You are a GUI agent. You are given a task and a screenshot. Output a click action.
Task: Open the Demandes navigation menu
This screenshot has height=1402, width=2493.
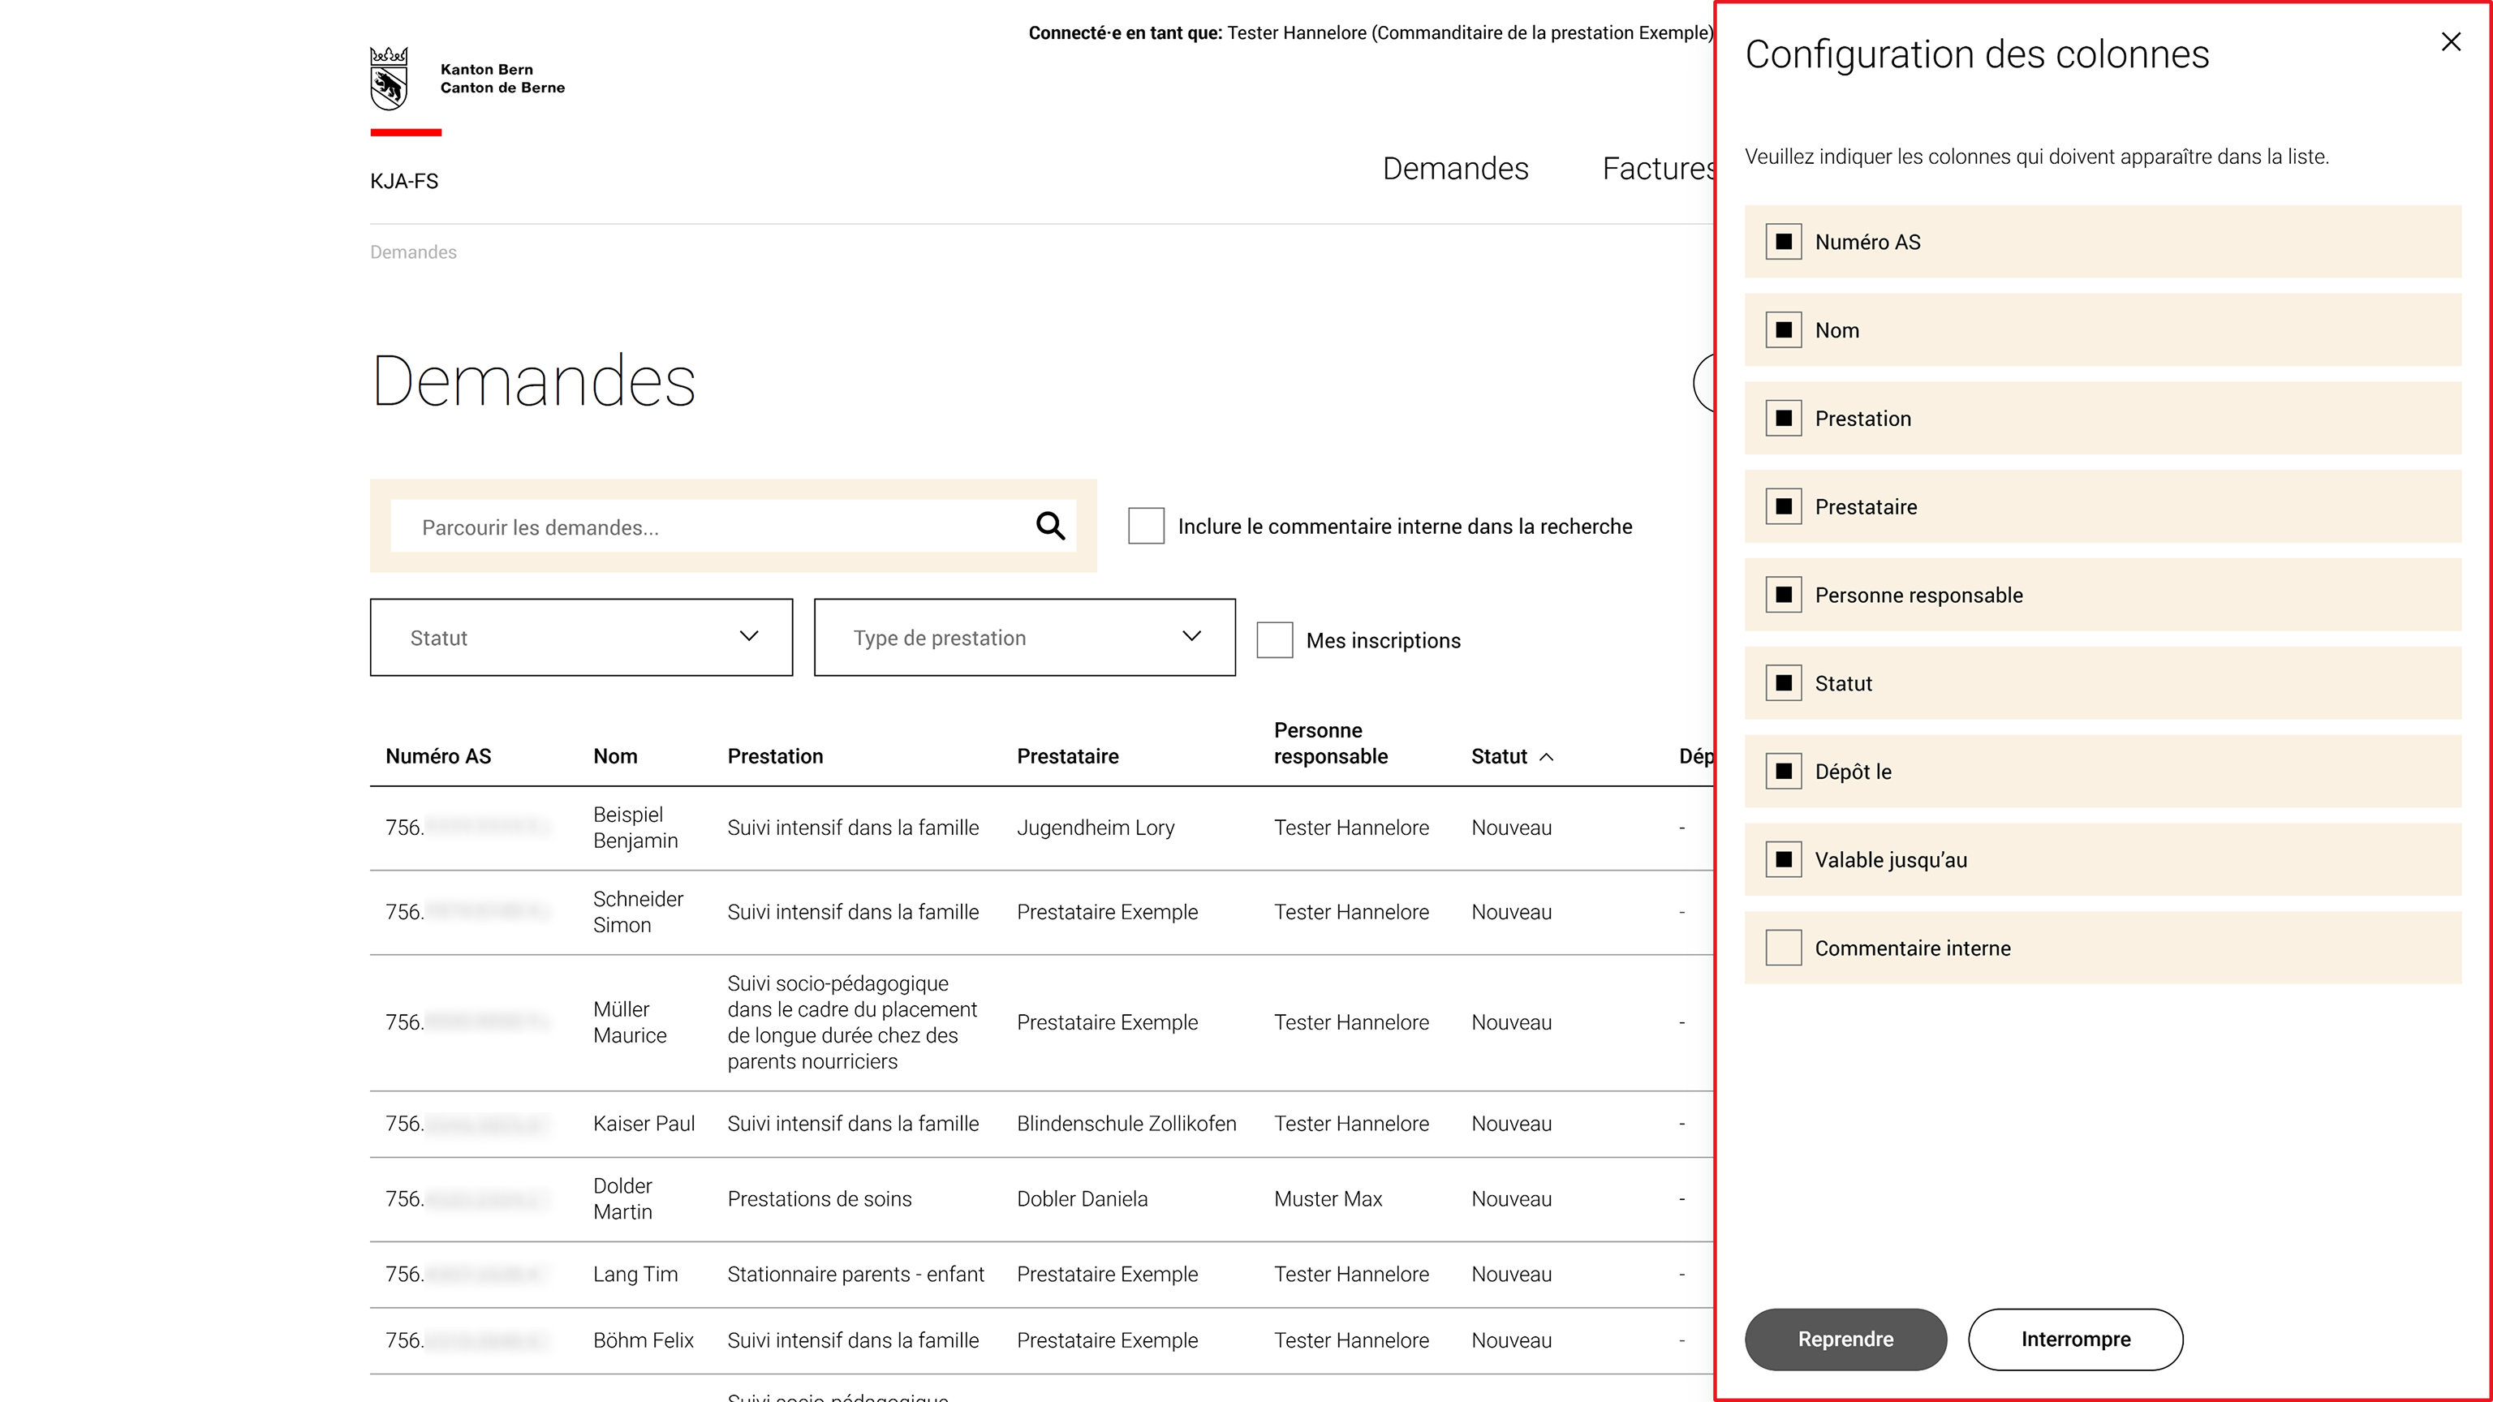point(1454,169)
